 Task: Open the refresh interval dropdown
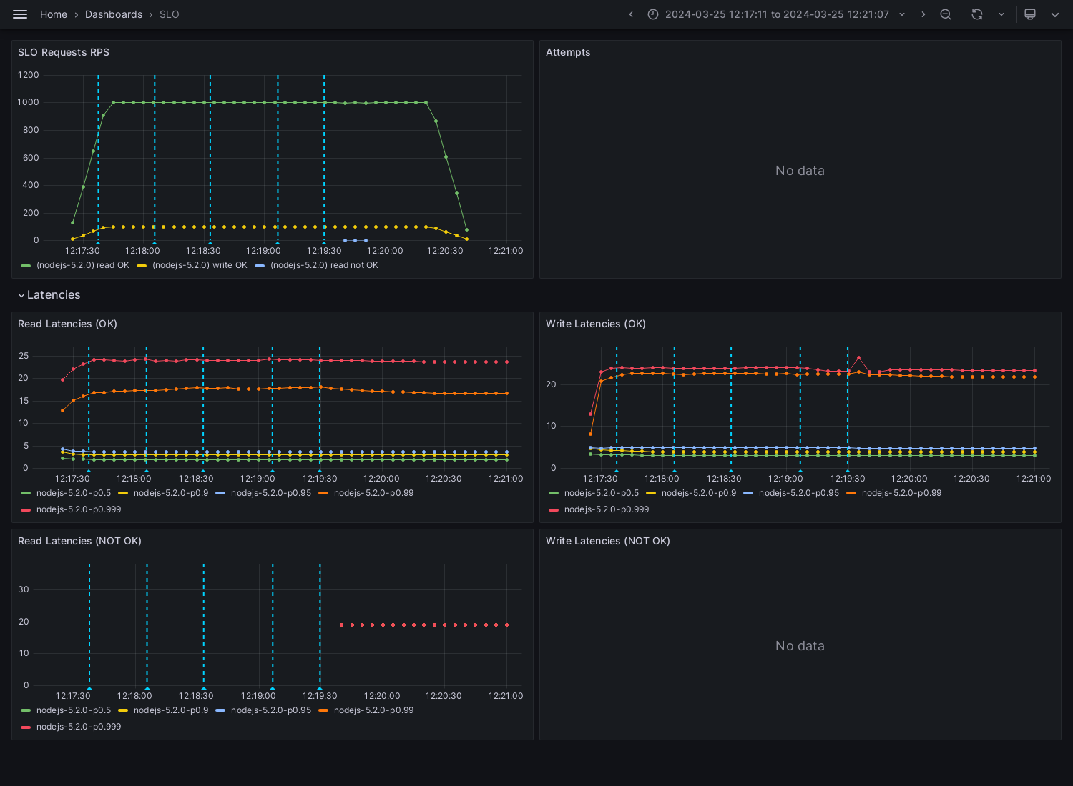point(1001,14)
